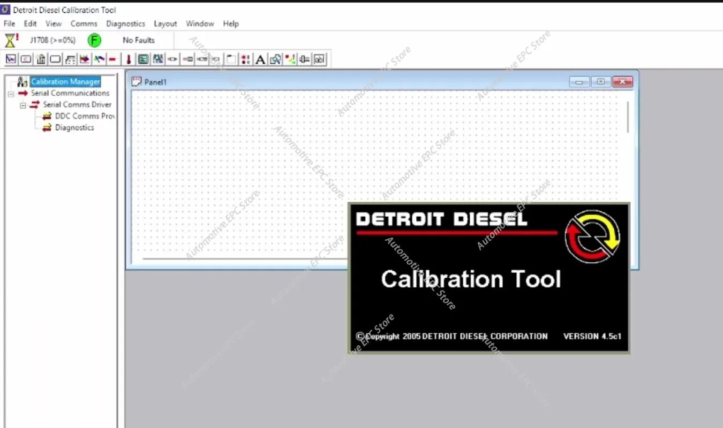Open the Layout menu
Viewport: 723px width, 428px height.
165,24
